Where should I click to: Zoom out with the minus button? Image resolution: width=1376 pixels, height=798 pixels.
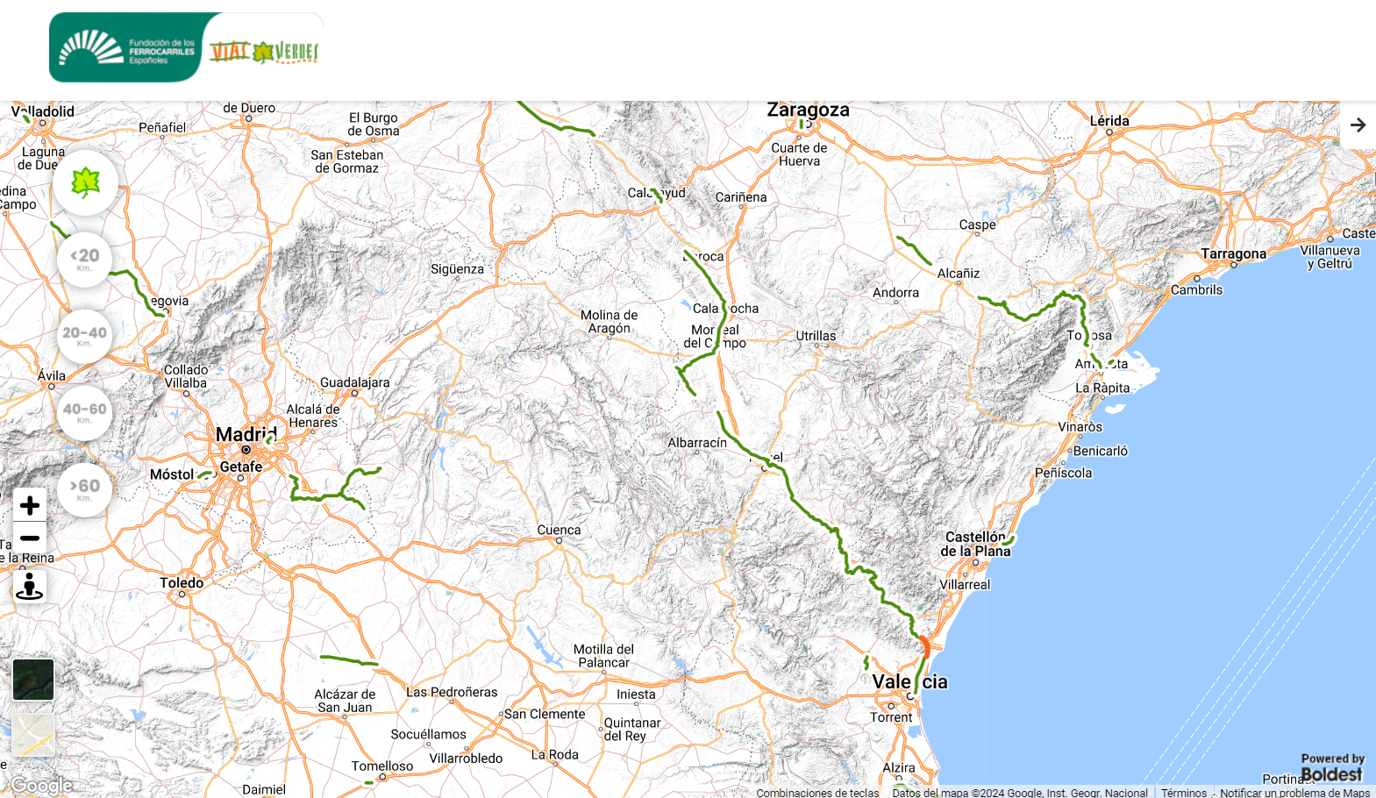(30, 538)
